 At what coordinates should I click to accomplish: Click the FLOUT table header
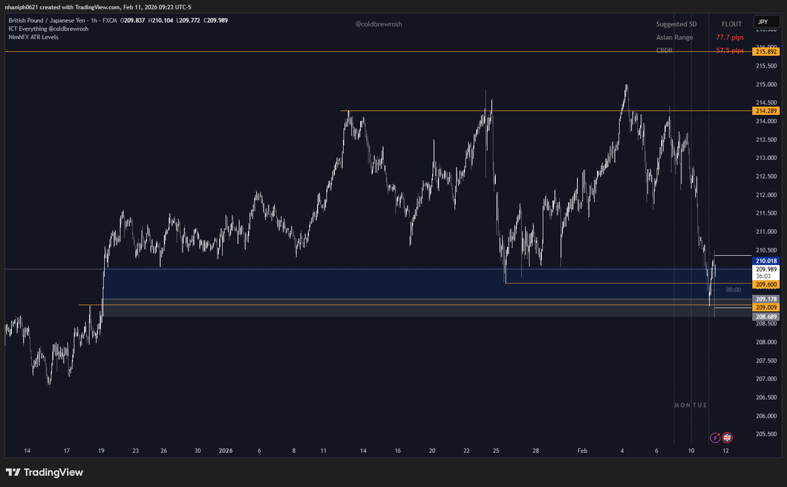tap(731, 24)
